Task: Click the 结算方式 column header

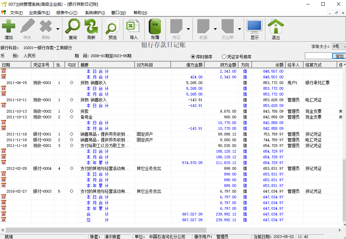Action: (320, 65)
